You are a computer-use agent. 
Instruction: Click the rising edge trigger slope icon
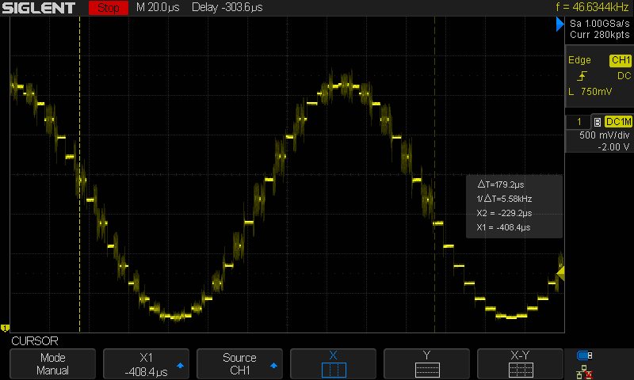tap(582, 76)
